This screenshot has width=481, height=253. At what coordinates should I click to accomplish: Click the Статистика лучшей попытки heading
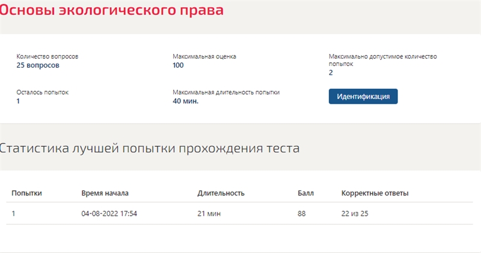point(149,148)
